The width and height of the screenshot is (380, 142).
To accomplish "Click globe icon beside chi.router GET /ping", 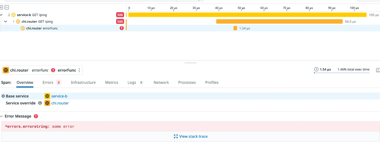I will (x=18, y=21).
